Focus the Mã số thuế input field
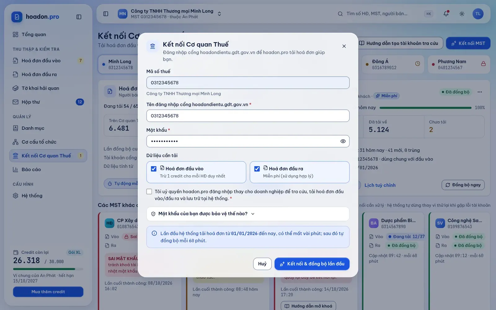This screenshot has height=310, width=496. (248, 82)
